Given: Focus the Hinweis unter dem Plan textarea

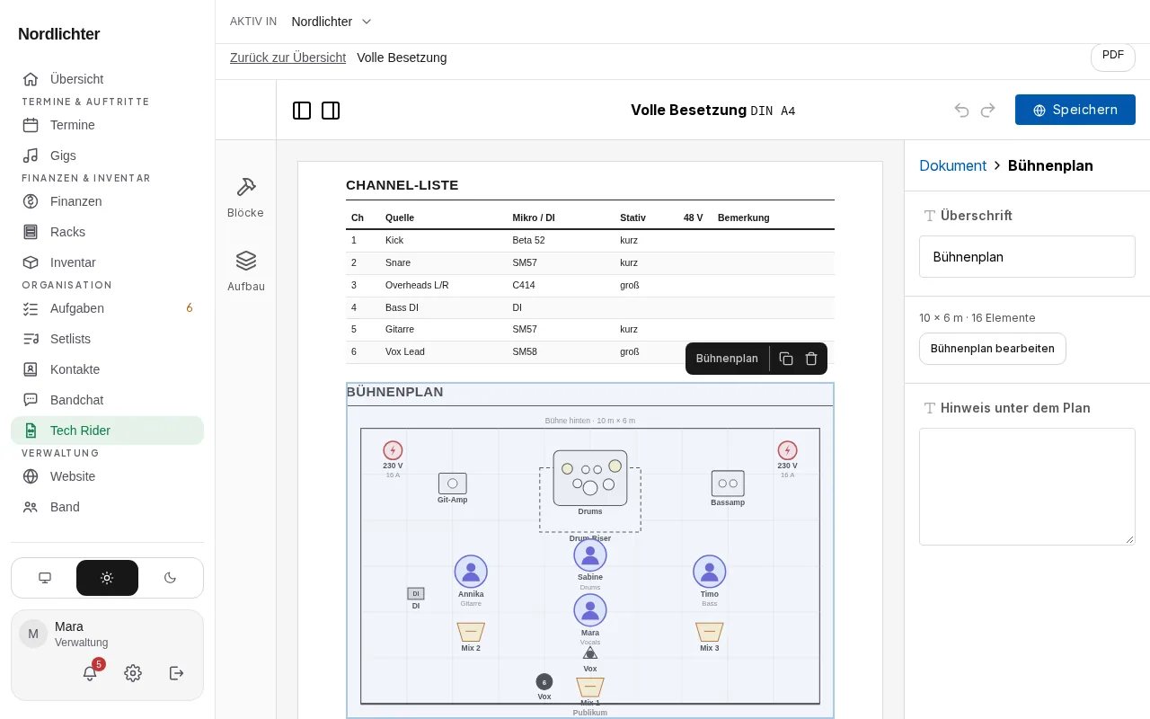Looking at the screenshot, I should [x=1027, y=486].
